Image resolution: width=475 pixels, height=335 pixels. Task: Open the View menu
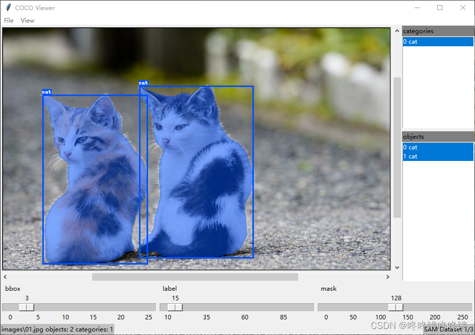(x=27, y=20)
